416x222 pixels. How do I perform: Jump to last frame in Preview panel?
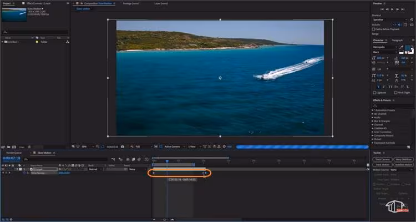tap(403, 9)
